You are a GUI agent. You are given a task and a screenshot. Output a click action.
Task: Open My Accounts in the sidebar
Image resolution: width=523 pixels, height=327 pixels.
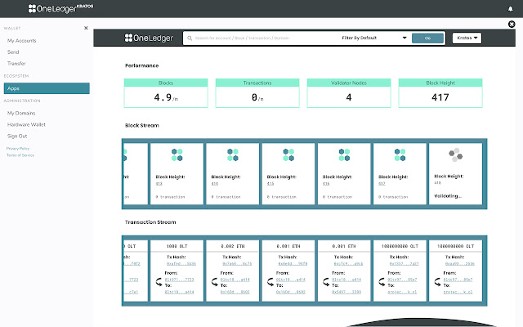click(x=22, y=41)
